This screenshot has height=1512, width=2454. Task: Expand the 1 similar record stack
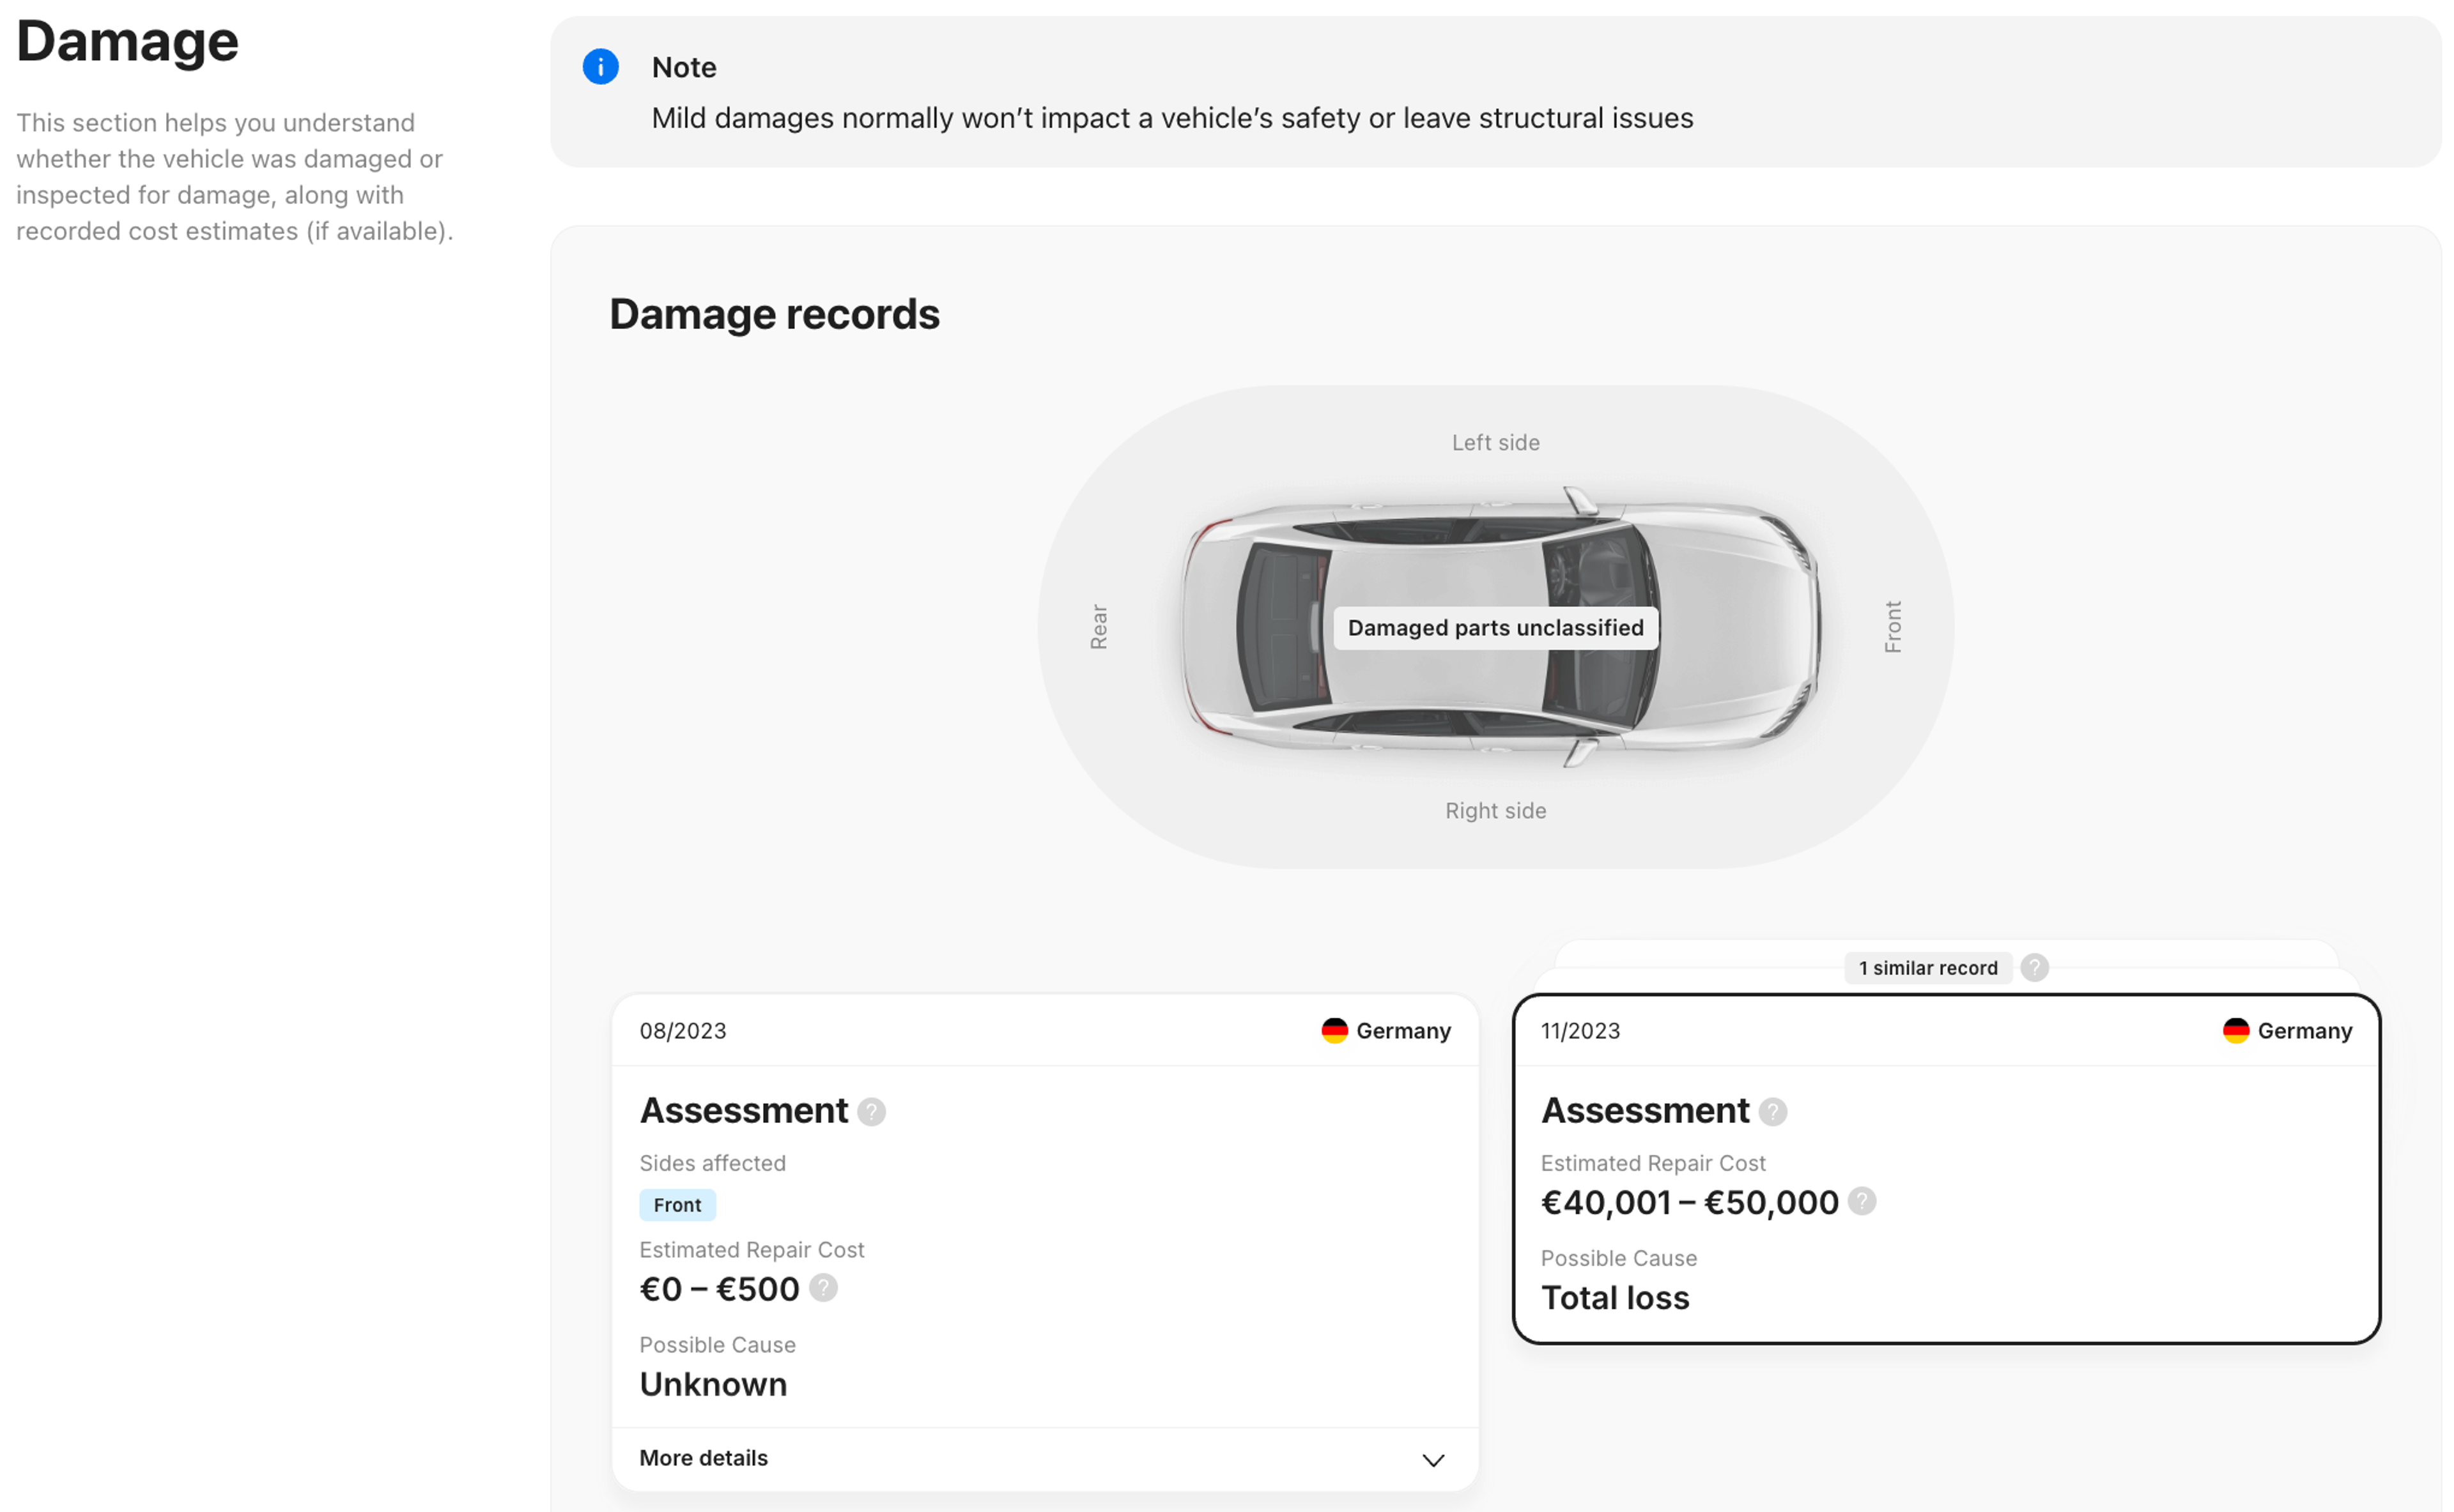pyautogui.click(x=1928, y=968)
